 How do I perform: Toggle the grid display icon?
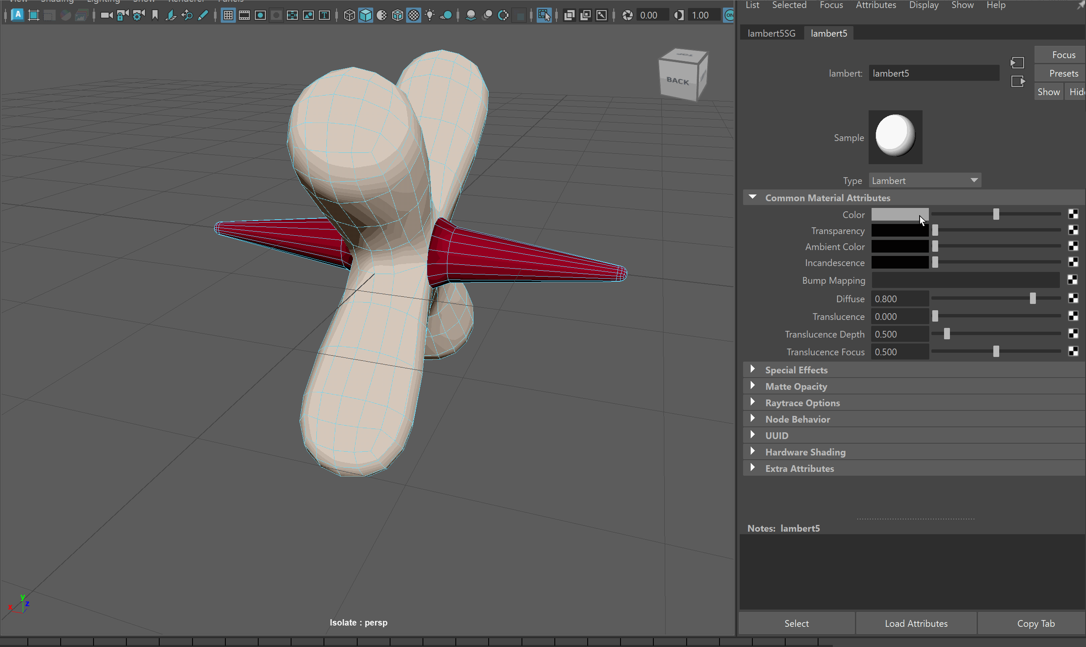228,16
